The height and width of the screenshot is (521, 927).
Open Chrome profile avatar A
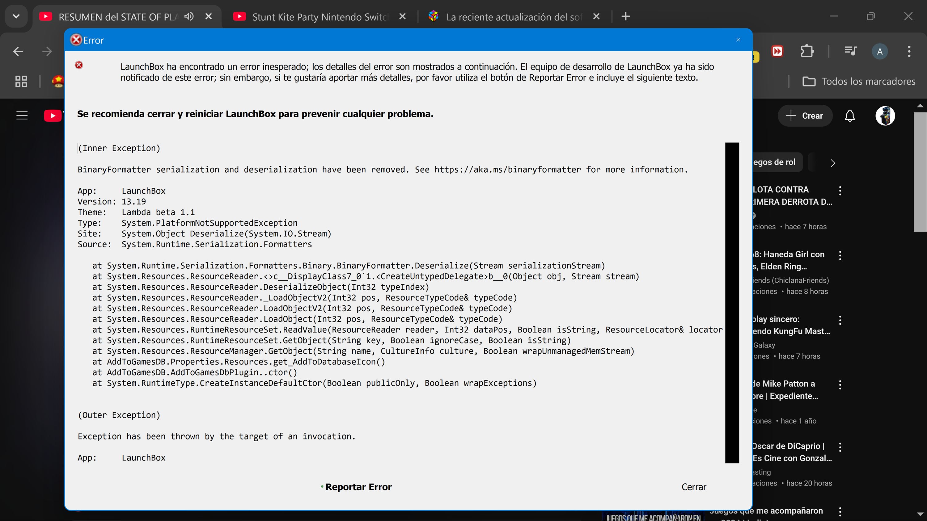pyautogui.click(x=880, y=51)
